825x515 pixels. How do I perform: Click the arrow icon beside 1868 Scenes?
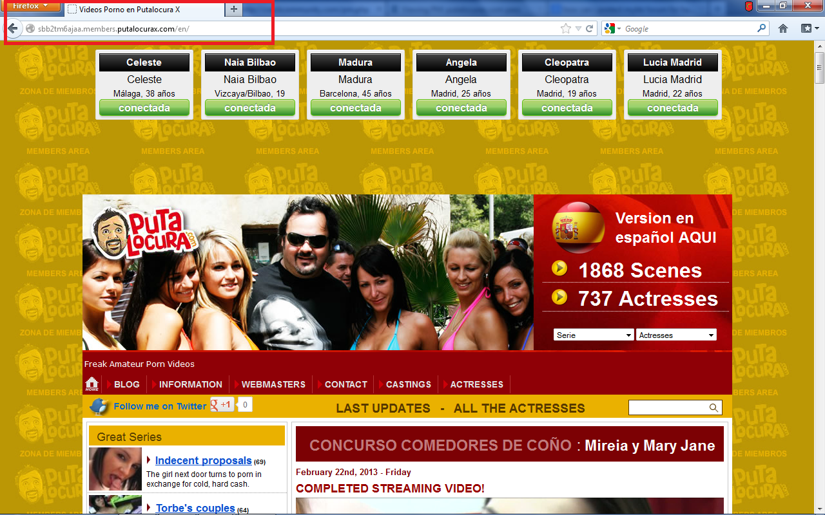point(559,268)
